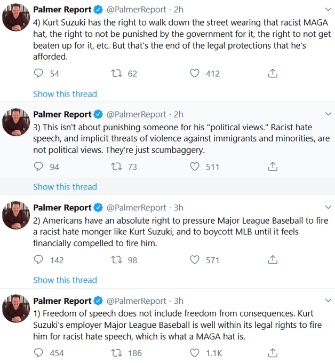The width and height of the screenshot is (335, 363).
Task: Reply to the tweet with 454 replies
Action: (x=38, y=353)
